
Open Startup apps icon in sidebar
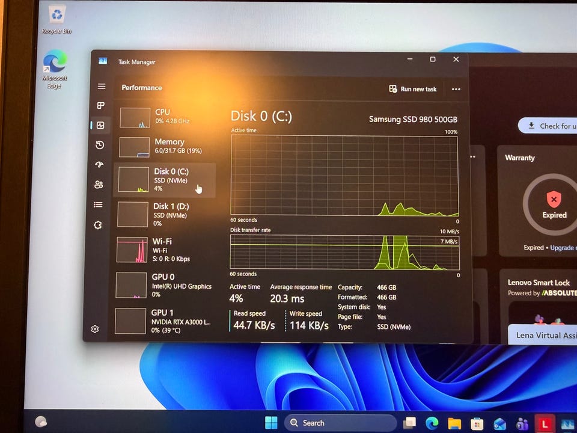(x=99, y=165)
